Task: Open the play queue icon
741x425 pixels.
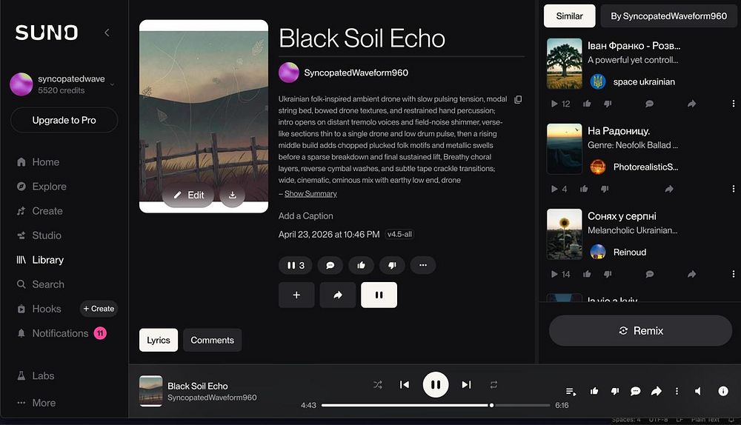Action: point(571,392)
